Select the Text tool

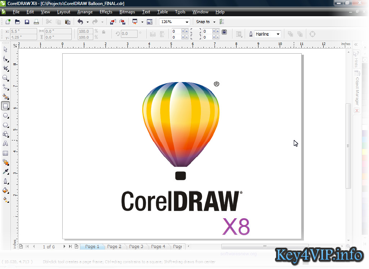[x=5, y=144]
